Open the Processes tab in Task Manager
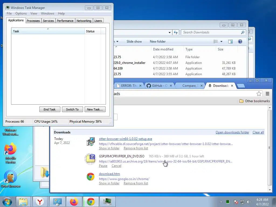This screenshot has width=276, height=207. point(33,21)
